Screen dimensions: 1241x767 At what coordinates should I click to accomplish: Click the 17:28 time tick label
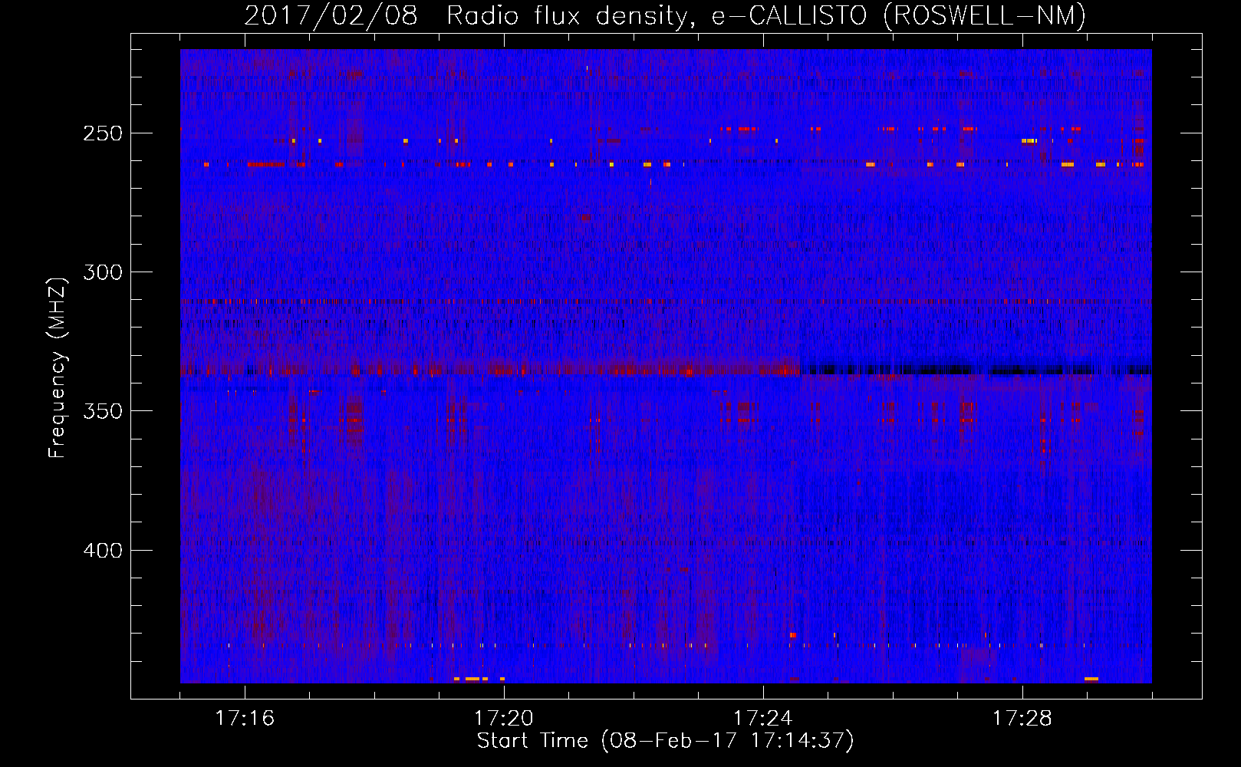click(1022, 719)
